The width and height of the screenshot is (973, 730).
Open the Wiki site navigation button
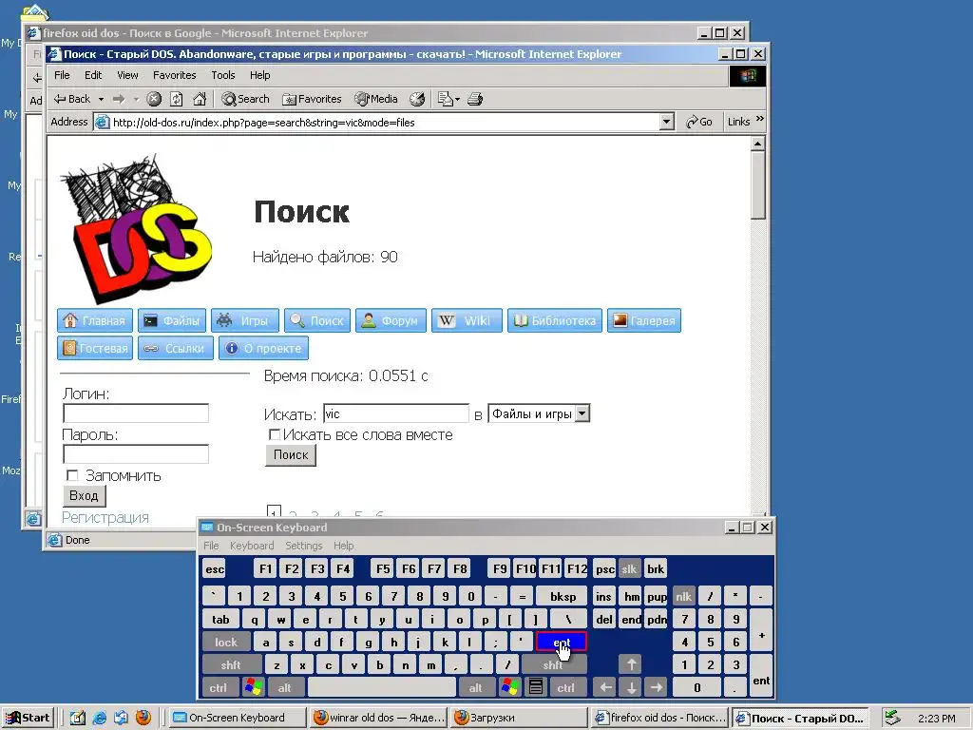(x=467, y=321)
